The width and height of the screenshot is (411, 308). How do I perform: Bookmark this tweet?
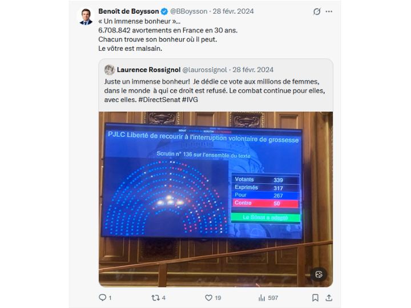[315, 298]
